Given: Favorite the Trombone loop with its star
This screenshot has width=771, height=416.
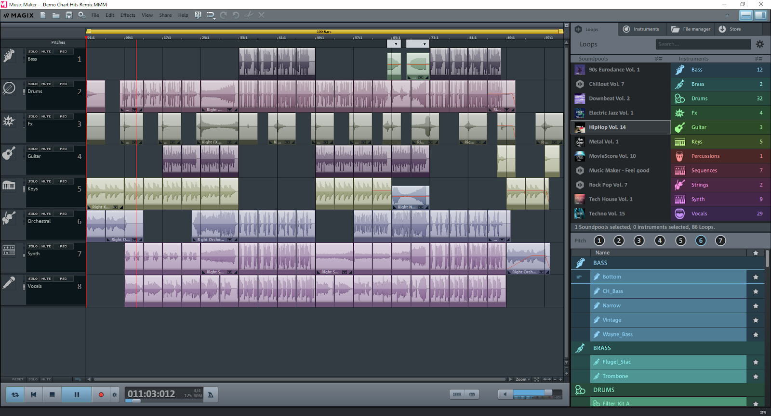Looking at the screenshot, I should [756, 377].
